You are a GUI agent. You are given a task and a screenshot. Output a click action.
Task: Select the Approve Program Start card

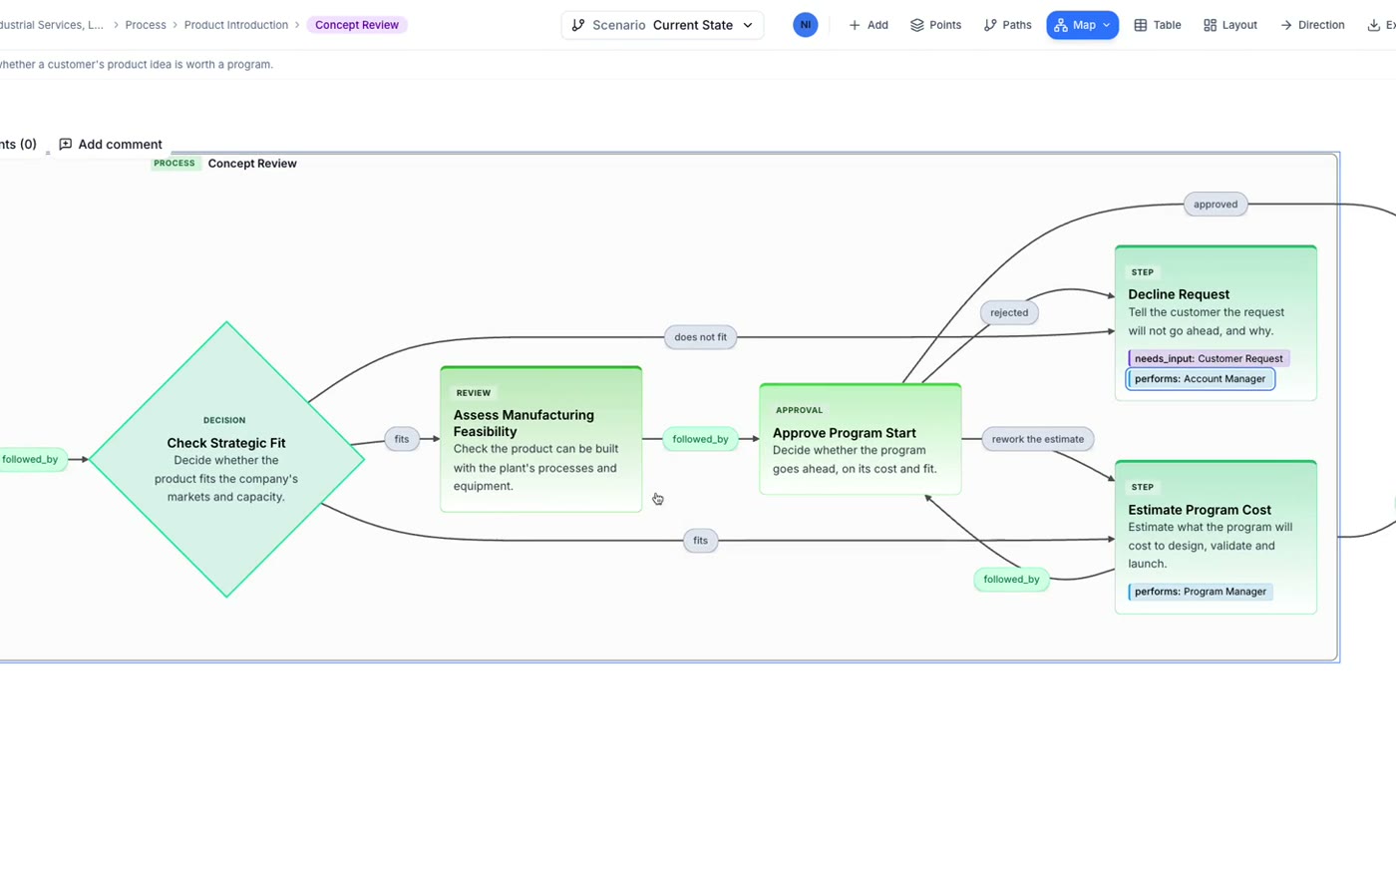tap(861, 439)
